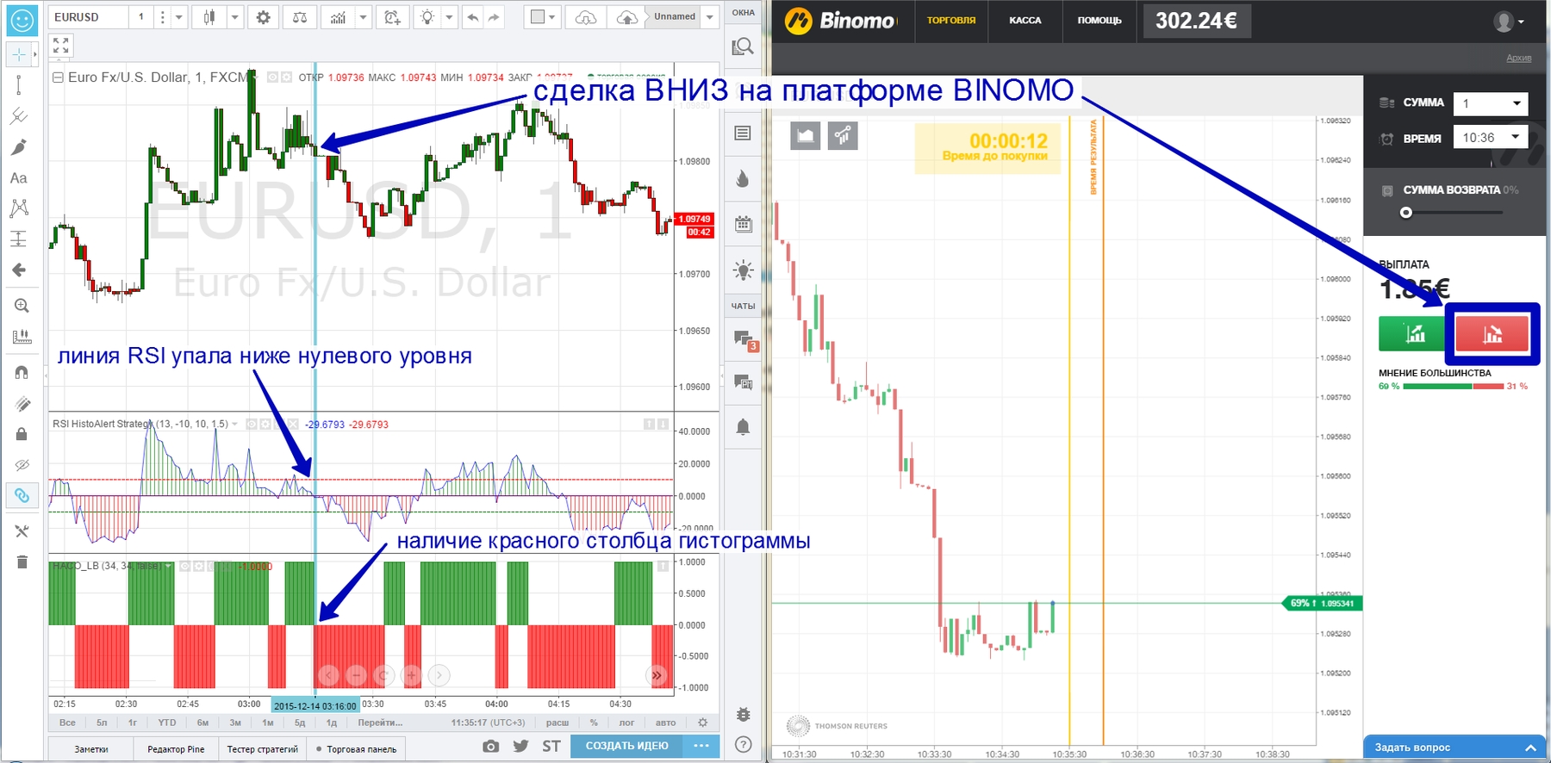The width and height of the screenshot is (1551, 763).
Task: Save chart layout to cloud
Action: (x=628, y=17)
